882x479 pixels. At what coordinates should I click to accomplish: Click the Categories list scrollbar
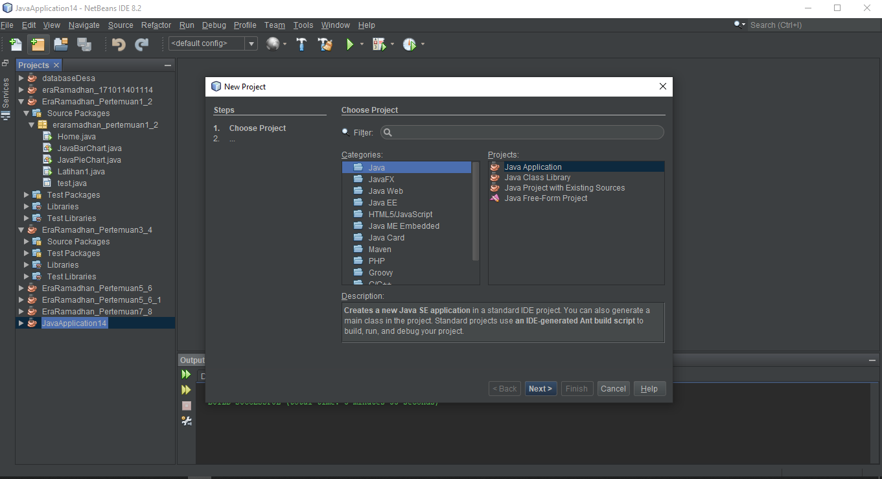[x=476, y=211]
